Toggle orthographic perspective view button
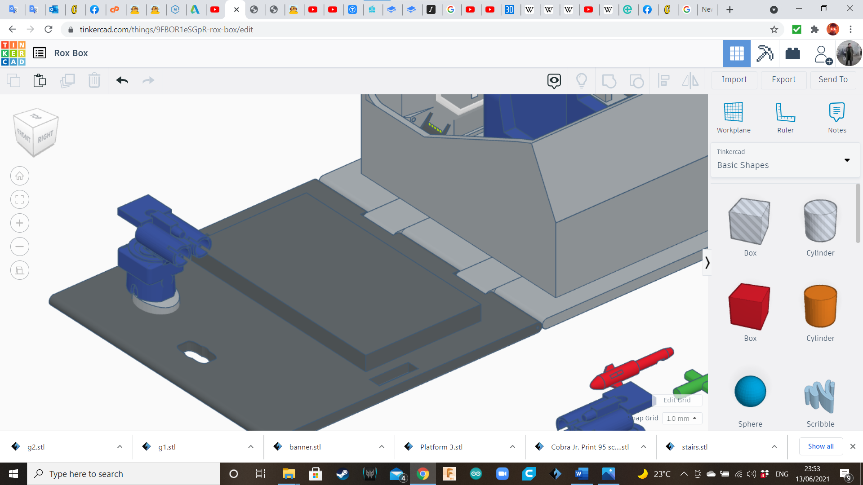The height and width of the screenshot is (485, 863). point(20,270)
